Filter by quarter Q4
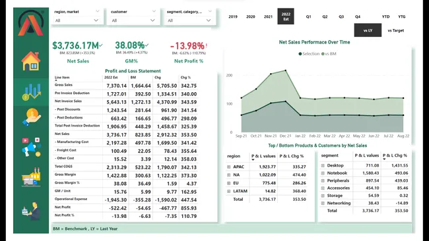Viewport: 429px width, 241px height. coord(358,16)
